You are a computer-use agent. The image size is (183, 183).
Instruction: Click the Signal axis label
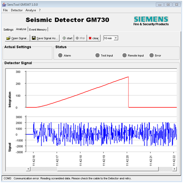[x=10, y=147]
